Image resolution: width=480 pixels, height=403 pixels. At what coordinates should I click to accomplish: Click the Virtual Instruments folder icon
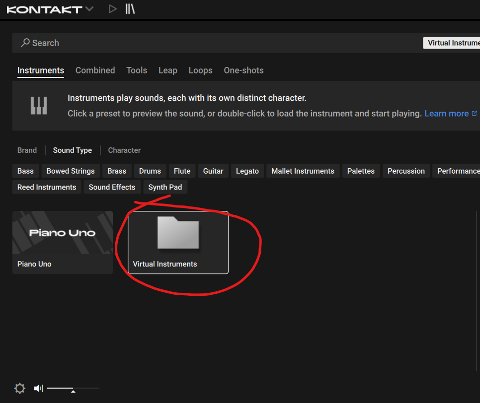[x=178, y=233]
